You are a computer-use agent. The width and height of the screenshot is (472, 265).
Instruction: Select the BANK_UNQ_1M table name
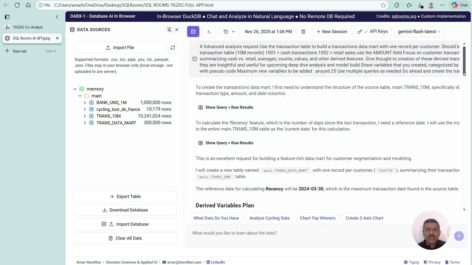111,103
